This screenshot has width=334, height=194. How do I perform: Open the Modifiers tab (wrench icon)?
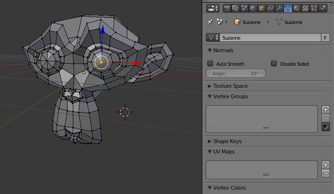(279, 8)
